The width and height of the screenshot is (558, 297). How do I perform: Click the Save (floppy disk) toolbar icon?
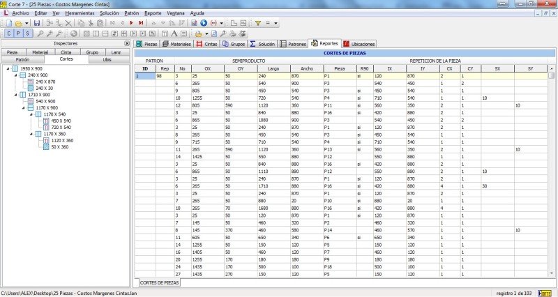coord(37,23)
